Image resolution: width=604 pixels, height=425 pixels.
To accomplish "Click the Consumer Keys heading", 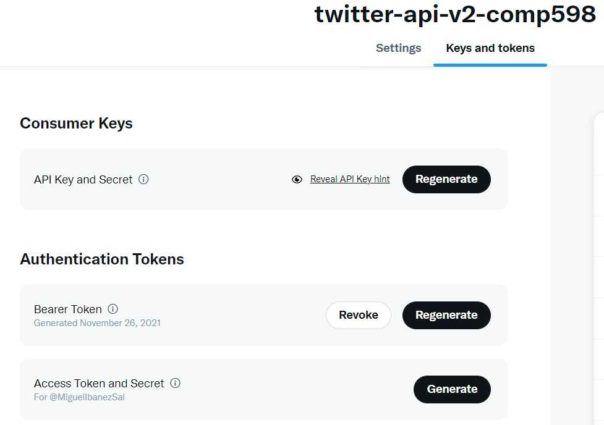I will 76,124.
